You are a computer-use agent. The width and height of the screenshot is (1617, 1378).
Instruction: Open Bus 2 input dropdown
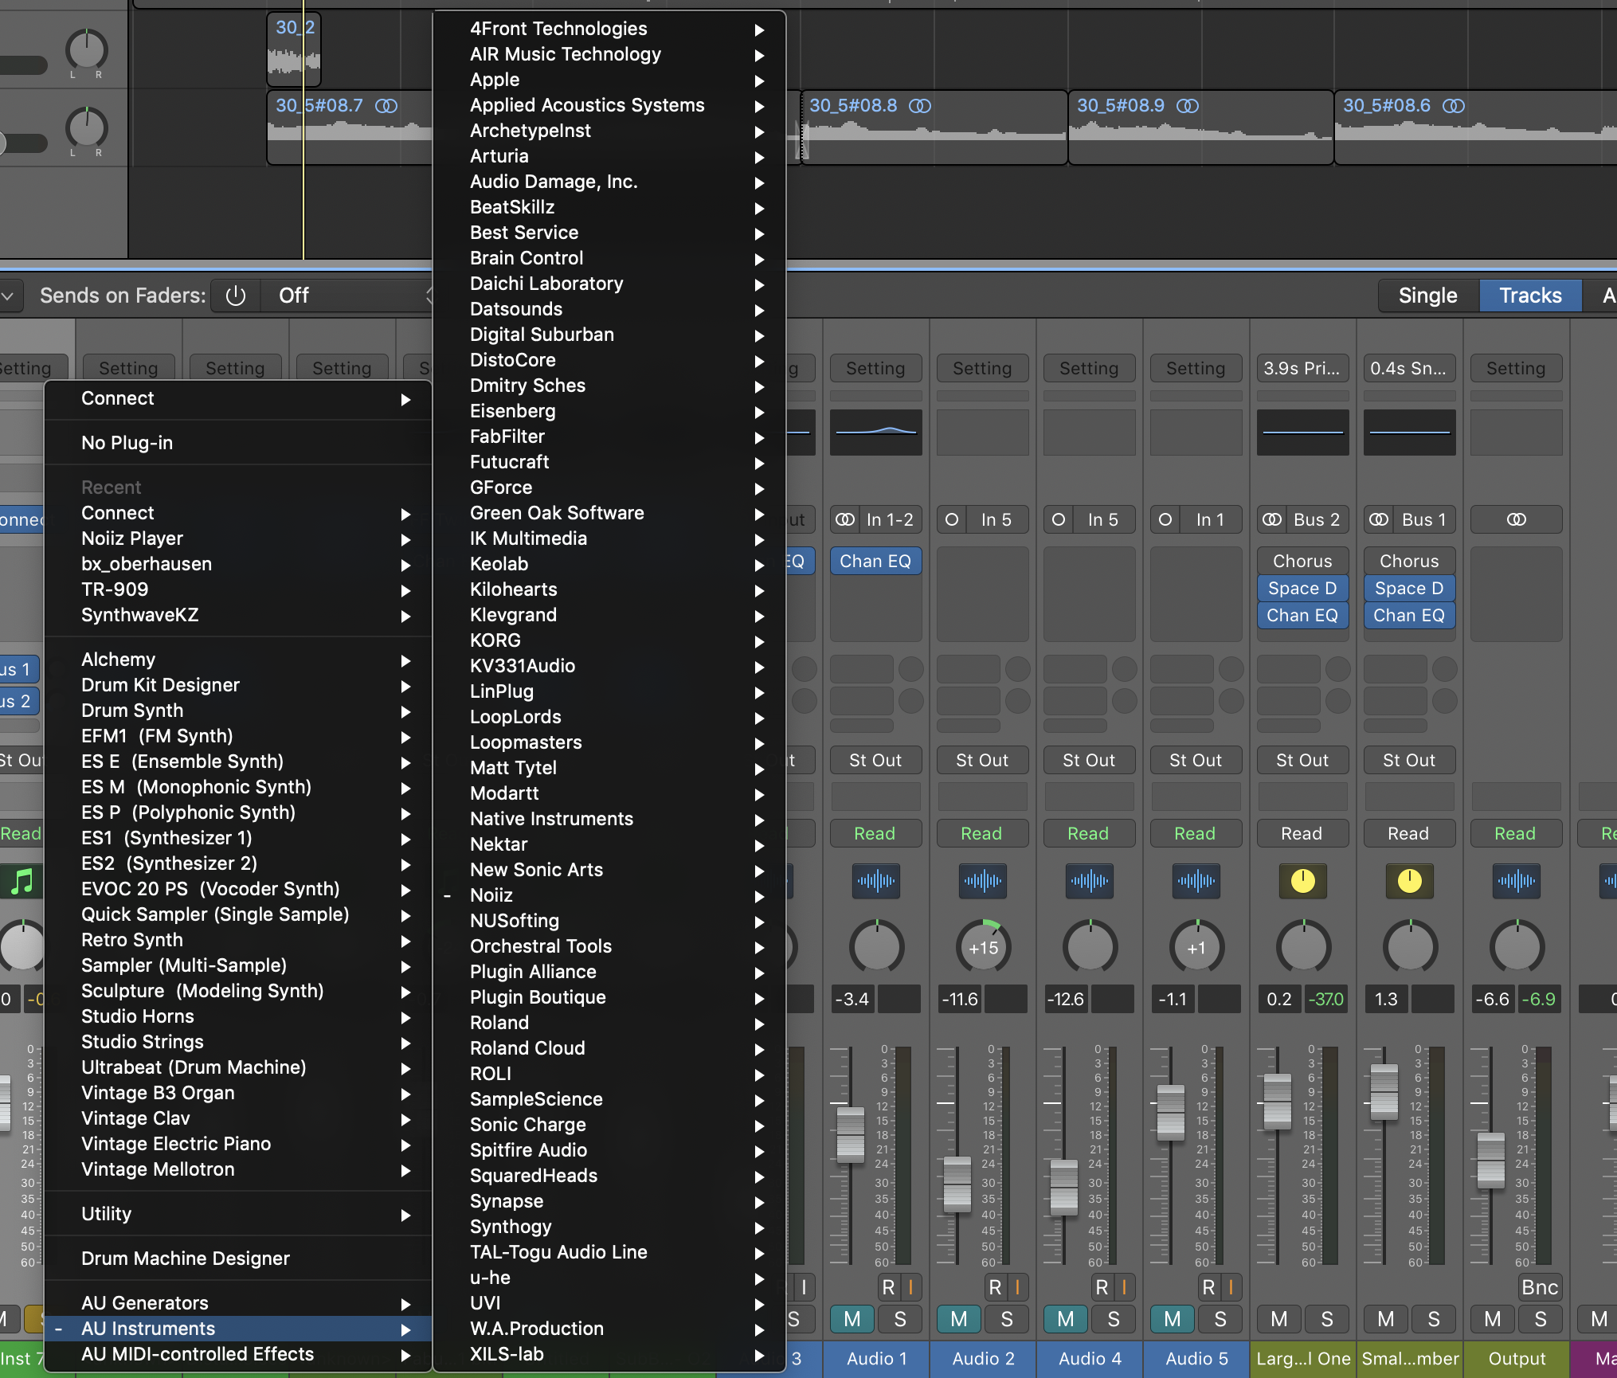pyautogui.click(x=1317, y=520)
